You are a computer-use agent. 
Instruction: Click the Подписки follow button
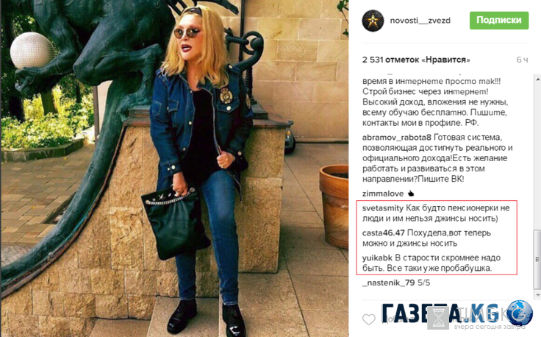coord(499,21)
